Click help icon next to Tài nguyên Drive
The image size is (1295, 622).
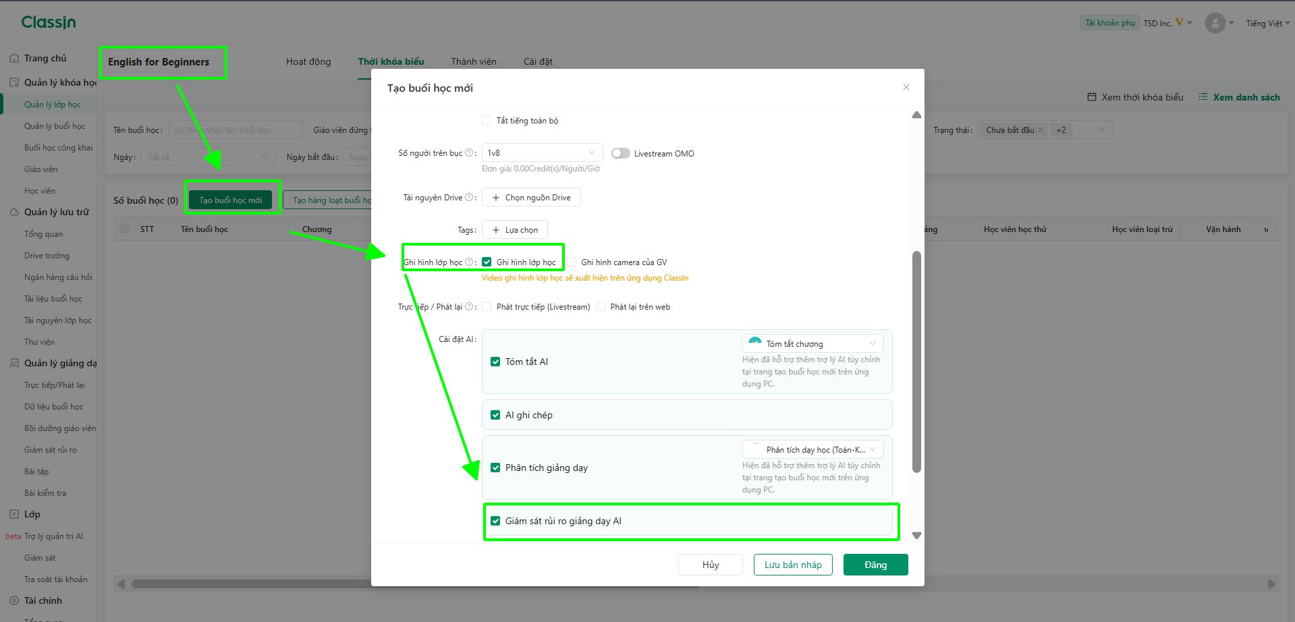point(469,198)
